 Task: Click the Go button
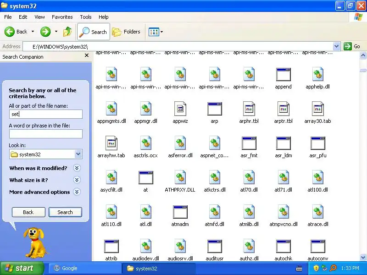coord(352,46)
